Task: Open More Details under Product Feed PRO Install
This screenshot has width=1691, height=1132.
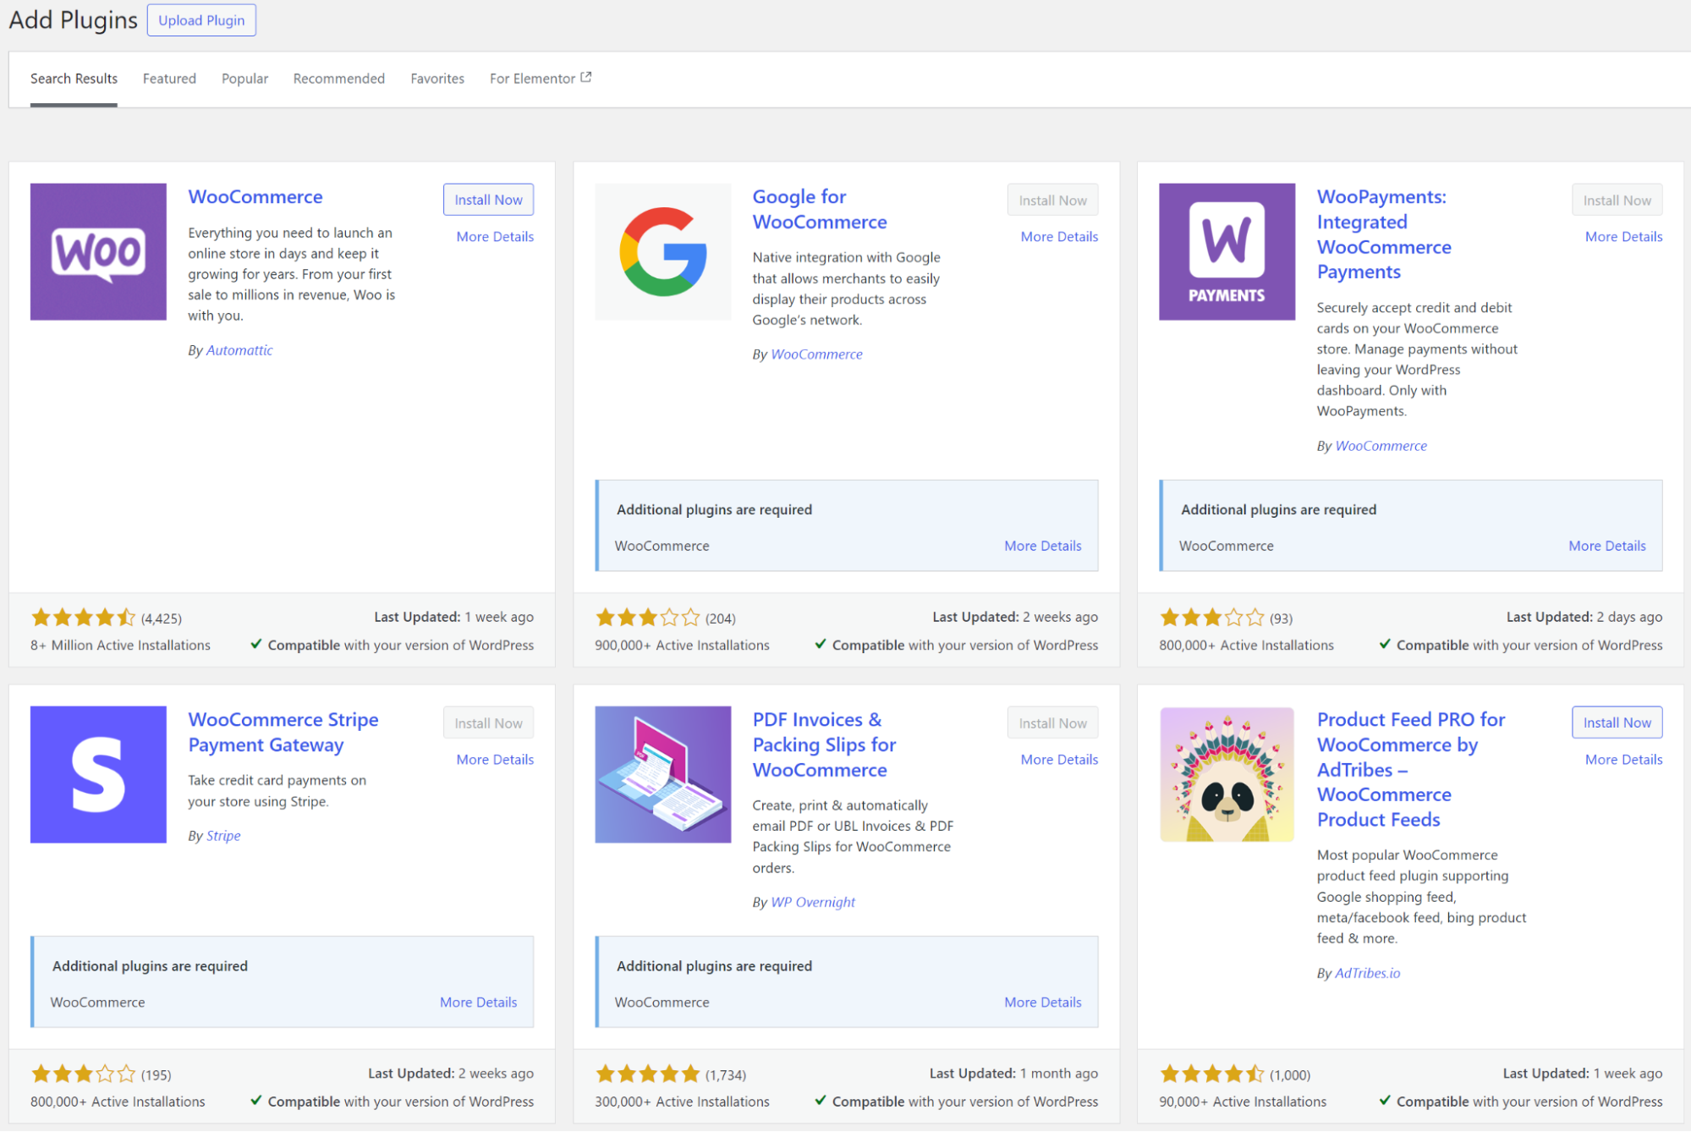Action: point(1623,760)
